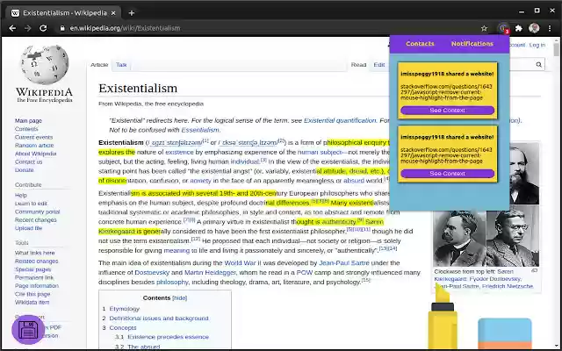Open the Extensions puzzle icon
The width and height of the screenshot is (562, 351).
pos(519,28)
